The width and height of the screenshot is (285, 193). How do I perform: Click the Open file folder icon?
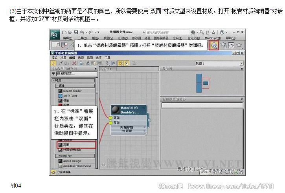click(x=70, y=32)
